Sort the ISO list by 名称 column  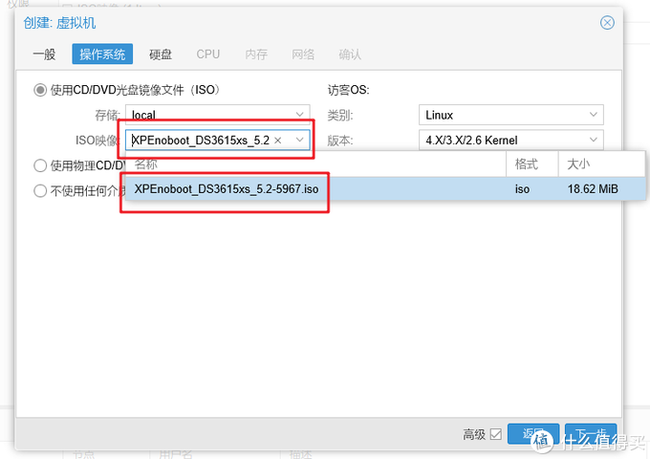coord(315,164)
